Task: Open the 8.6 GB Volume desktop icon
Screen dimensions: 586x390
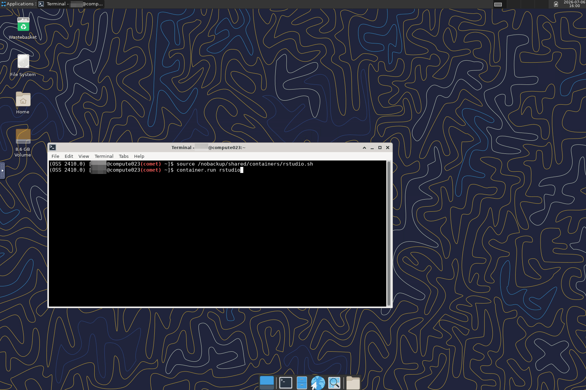Action: (23, 143)
